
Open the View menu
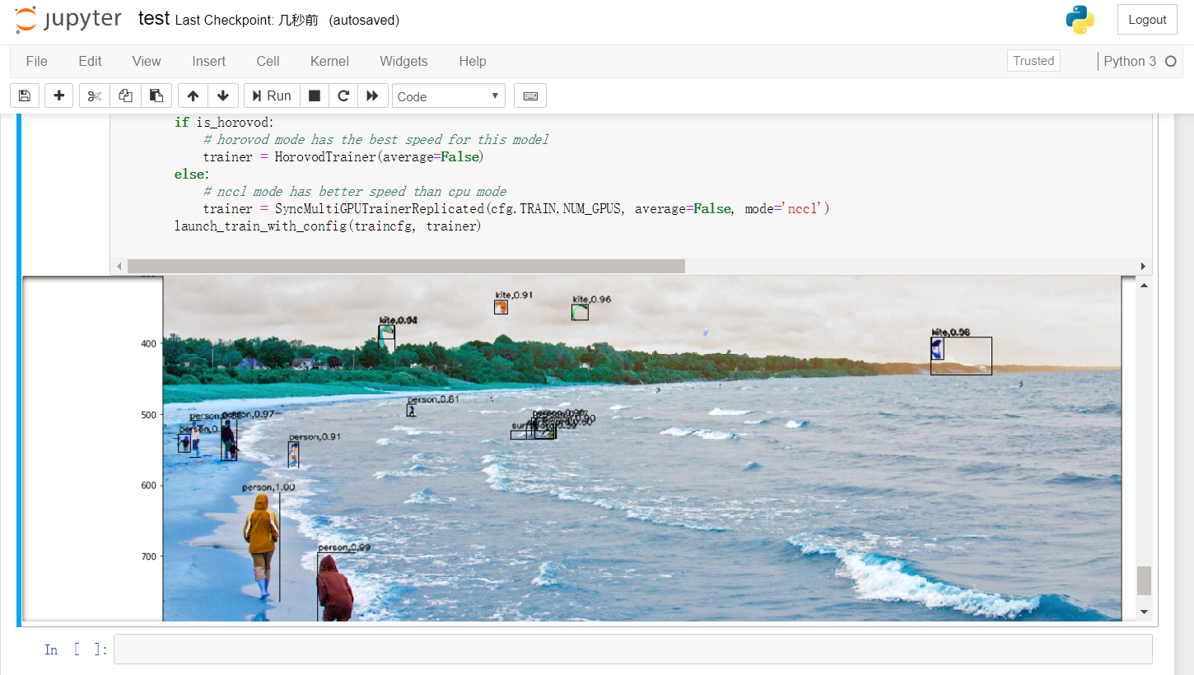[x=147, y=61]
